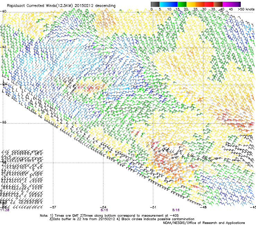Screen dimensions: 256x225
Task: Click the time label left of longitude -48
Action: coord(176,210)
